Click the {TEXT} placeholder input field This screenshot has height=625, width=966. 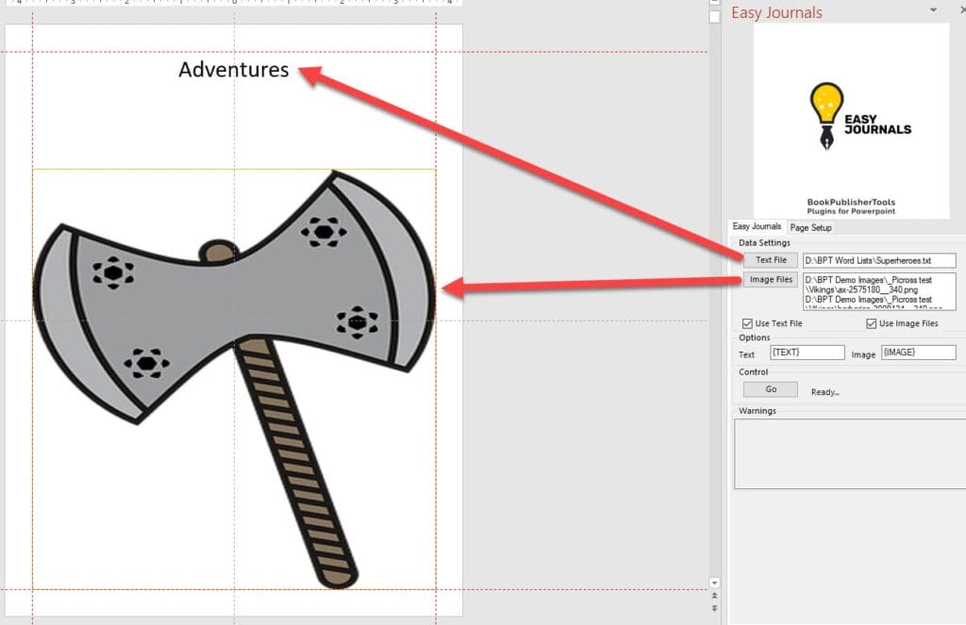coord(807,353)
